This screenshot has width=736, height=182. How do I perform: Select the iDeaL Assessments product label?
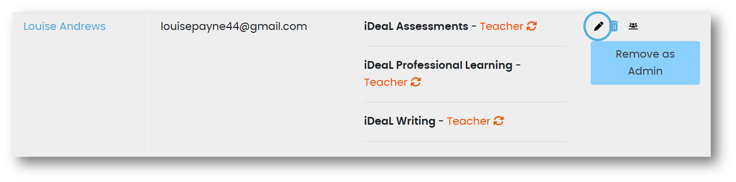(416, 26)
